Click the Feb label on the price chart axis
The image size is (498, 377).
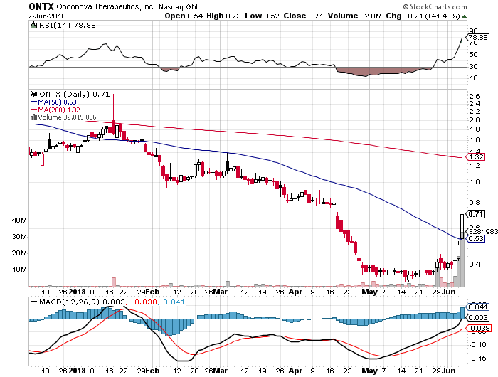tap(153, 292)
